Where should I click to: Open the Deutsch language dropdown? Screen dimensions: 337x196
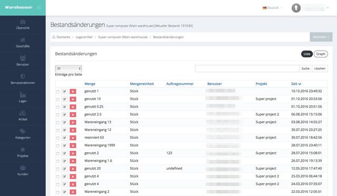click(273, 8)
